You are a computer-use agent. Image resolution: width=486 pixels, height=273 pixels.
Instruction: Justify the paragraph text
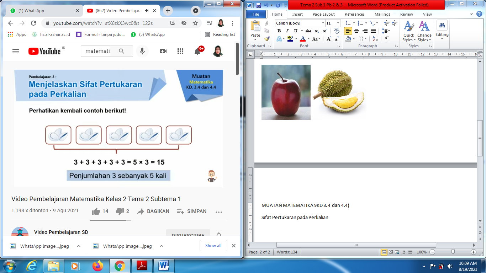coord(373,31)
